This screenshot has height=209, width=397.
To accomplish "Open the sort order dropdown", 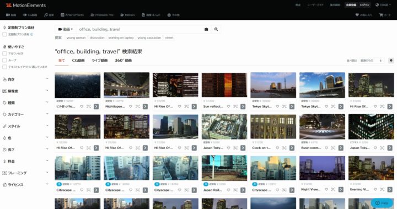I will (x=371, y=61).
